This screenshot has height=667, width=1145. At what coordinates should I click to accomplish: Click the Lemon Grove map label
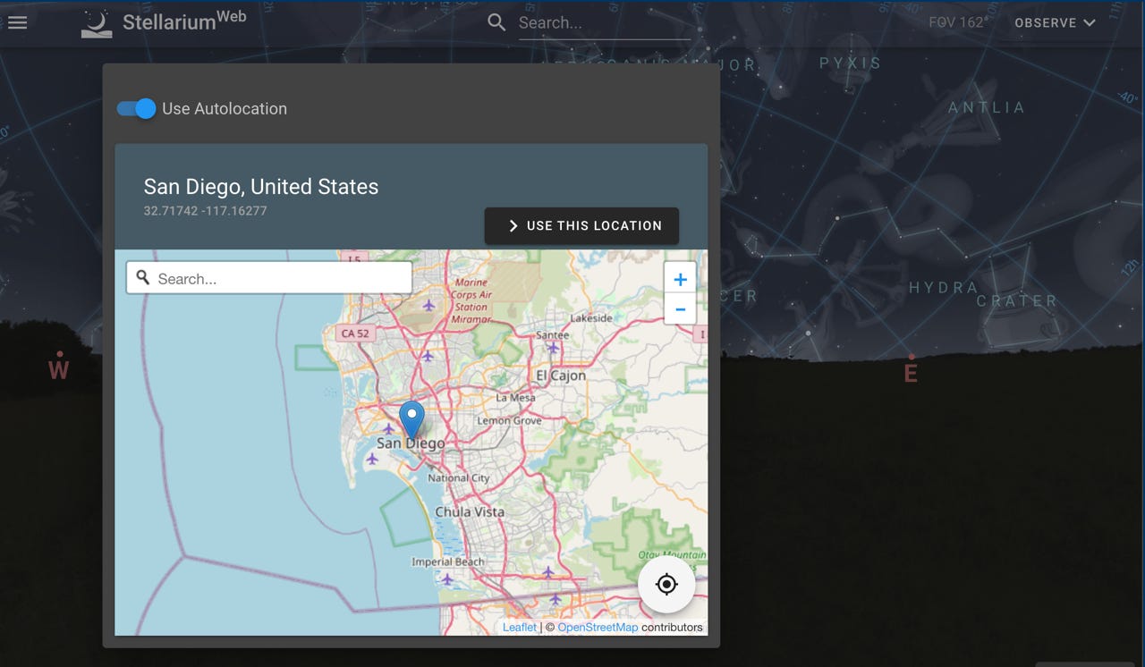509,420
